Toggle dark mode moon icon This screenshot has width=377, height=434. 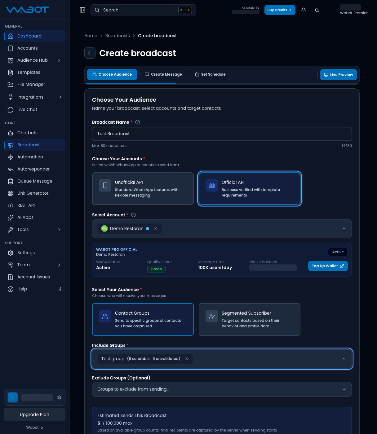coord(317,10)
